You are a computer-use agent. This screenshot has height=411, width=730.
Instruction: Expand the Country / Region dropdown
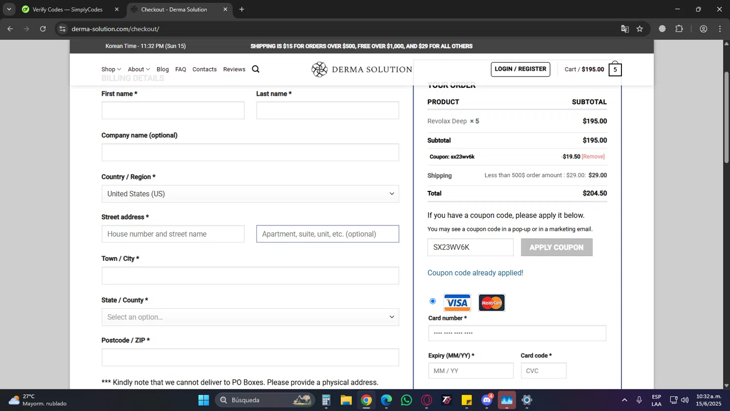pyautogui.click(x=250, y=194)
